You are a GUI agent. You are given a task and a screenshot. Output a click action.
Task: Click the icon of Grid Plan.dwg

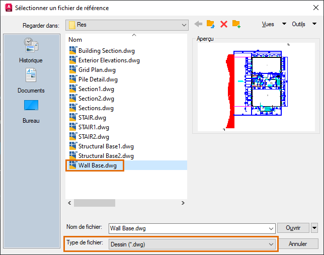(73, 69)
